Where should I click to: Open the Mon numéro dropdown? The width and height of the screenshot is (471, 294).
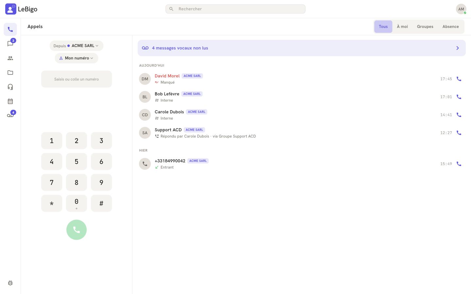pos(77,58)
